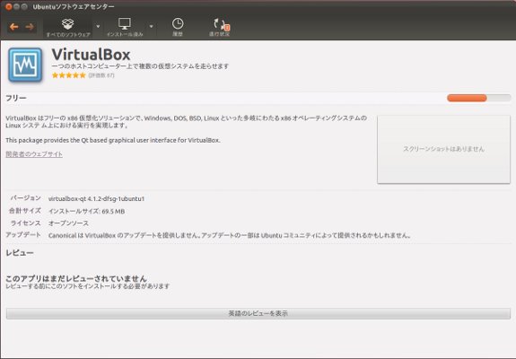The width and height of the screenshot is (516, 359).
Task: Click the オープンソース license text
Action: (x=68, y=223)
